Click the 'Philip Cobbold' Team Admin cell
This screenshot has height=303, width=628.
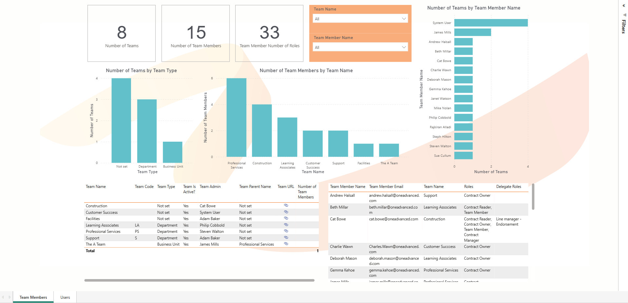212,225
